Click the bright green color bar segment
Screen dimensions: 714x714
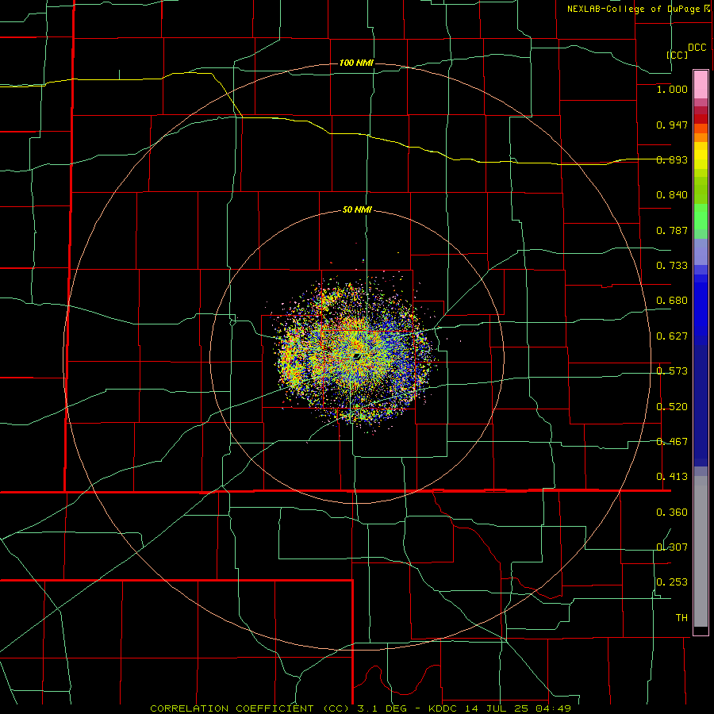[x=701, y=217]
